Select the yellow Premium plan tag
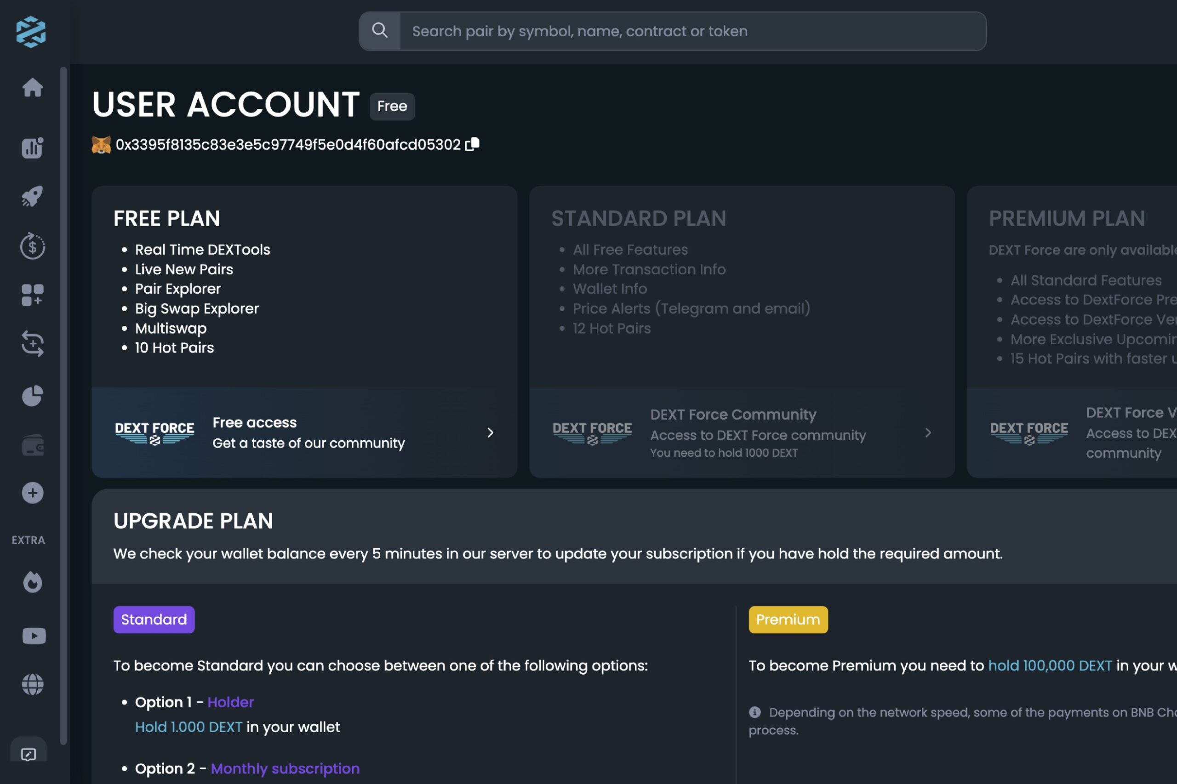The width and height of the screenshot is (1177, 784). click(x=788, y=620)
